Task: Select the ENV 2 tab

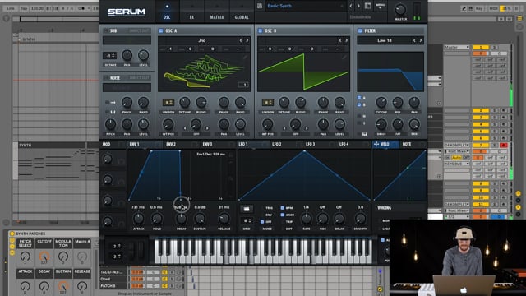Action: coord(171,144)
